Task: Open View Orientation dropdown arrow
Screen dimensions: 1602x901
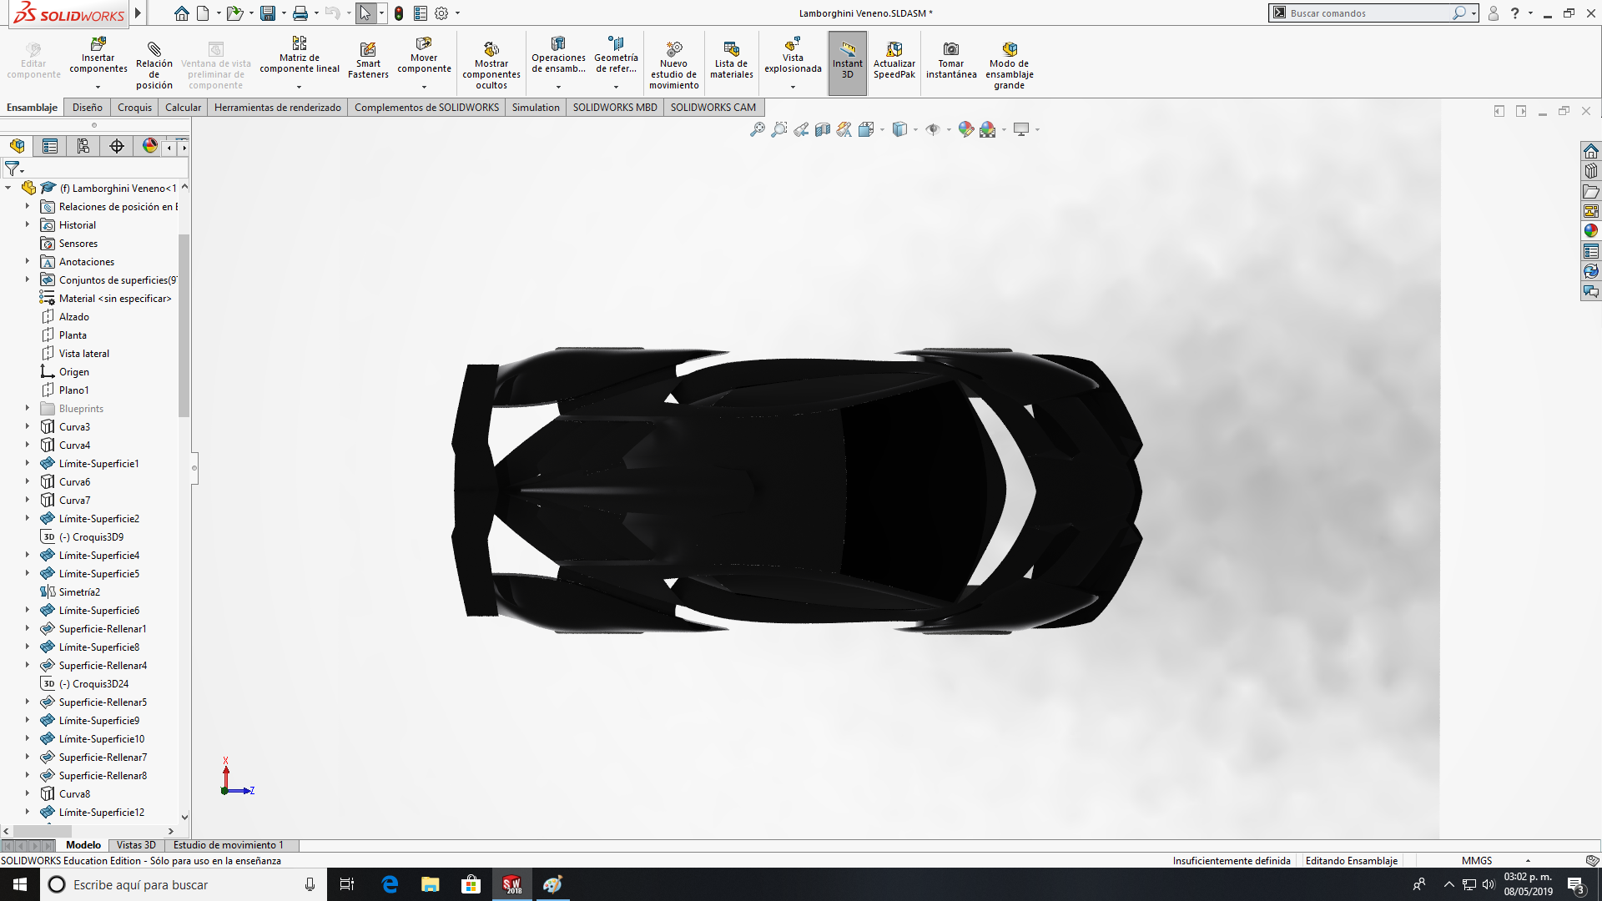Action: (882, 129)
